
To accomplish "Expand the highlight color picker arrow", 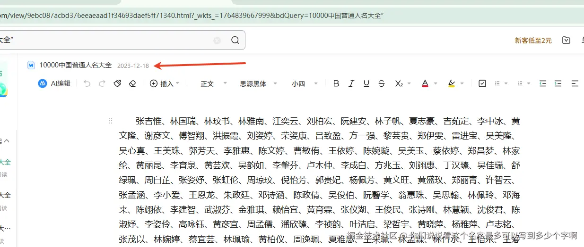I will click(x=462, y=83).
